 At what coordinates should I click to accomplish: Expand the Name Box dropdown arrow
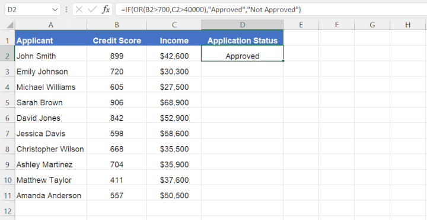click(x=55, y=10)
